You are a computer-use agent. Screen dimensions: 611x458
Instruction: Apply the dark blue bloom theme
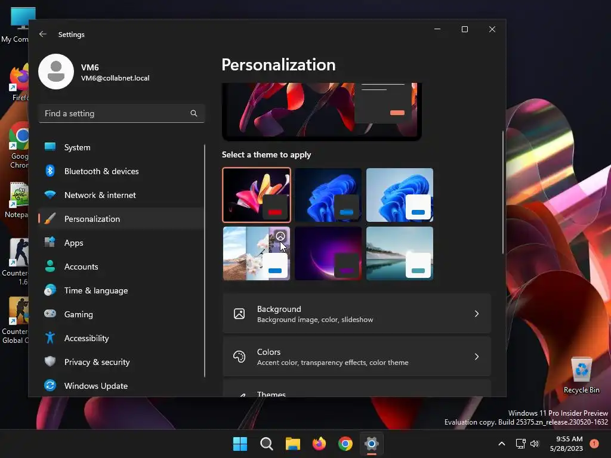(328, 195)
